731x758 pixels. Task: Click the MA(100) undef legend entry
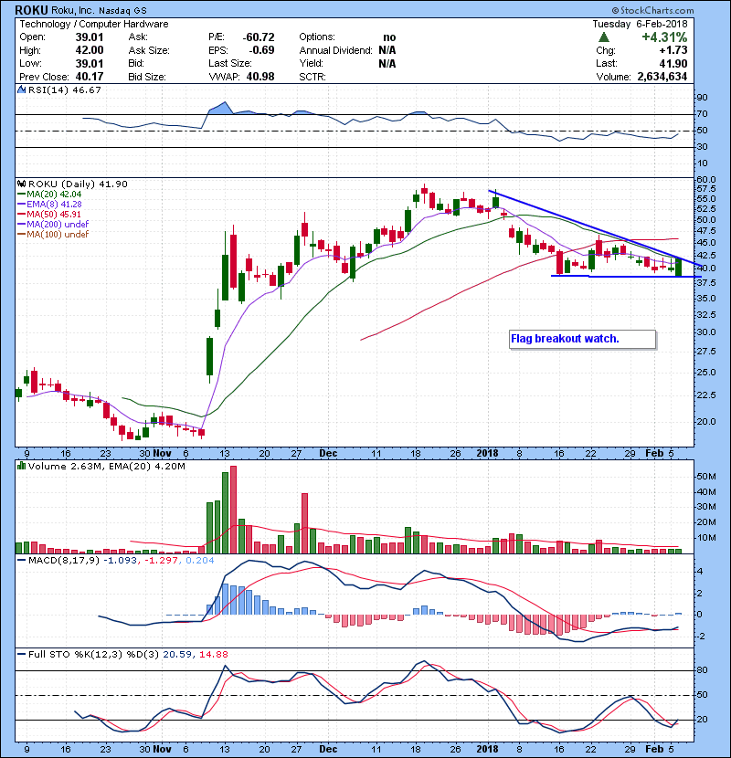pos(58,235)
